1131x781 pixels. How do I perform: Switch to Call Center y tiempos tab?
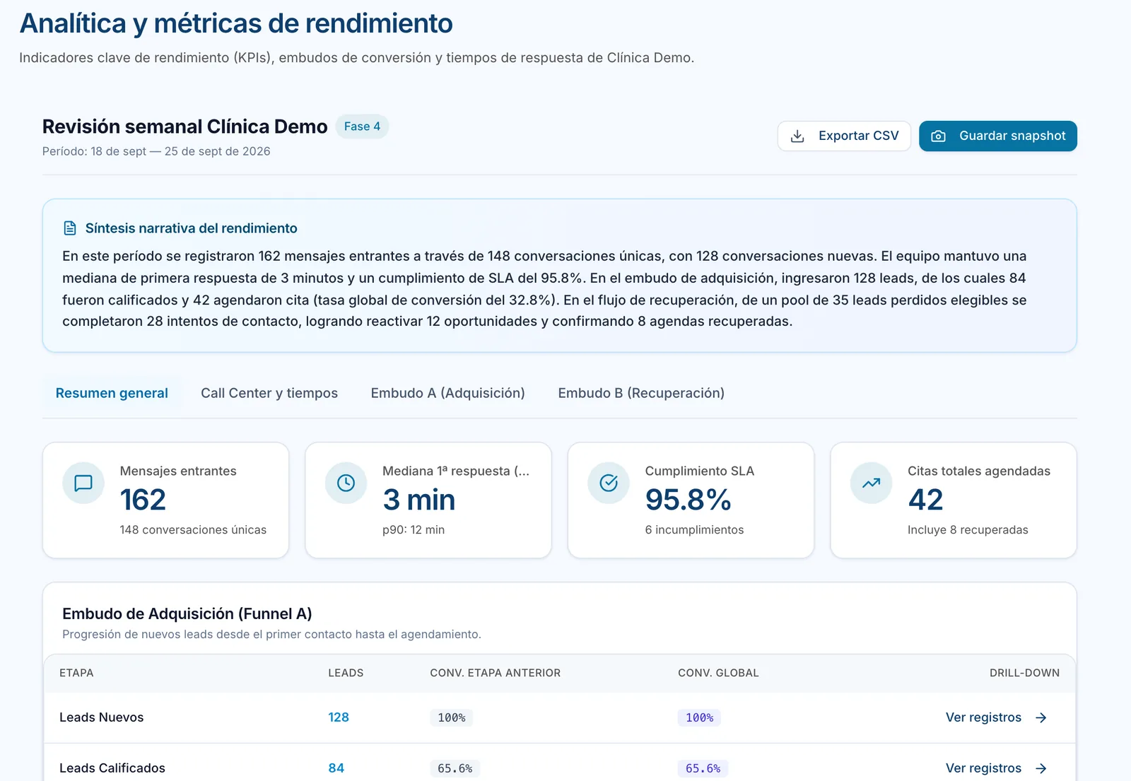[x=269, y=393]
